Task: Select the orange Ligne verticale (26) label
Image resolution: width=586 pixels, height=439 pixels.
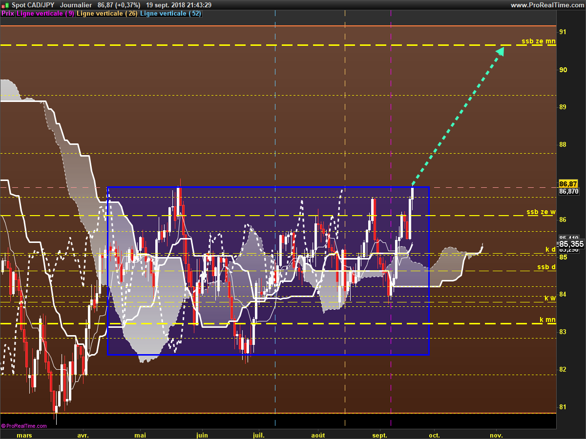Action: (107, 14)
